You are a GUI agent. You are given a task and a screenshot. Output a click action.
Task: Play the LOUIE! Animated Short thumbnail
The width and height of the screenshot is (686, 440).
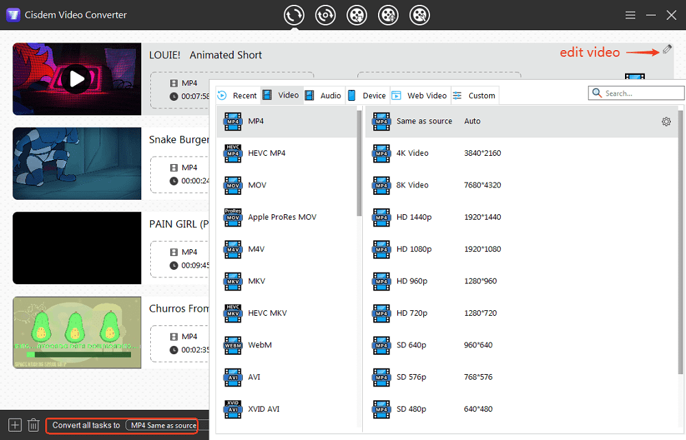77,79
